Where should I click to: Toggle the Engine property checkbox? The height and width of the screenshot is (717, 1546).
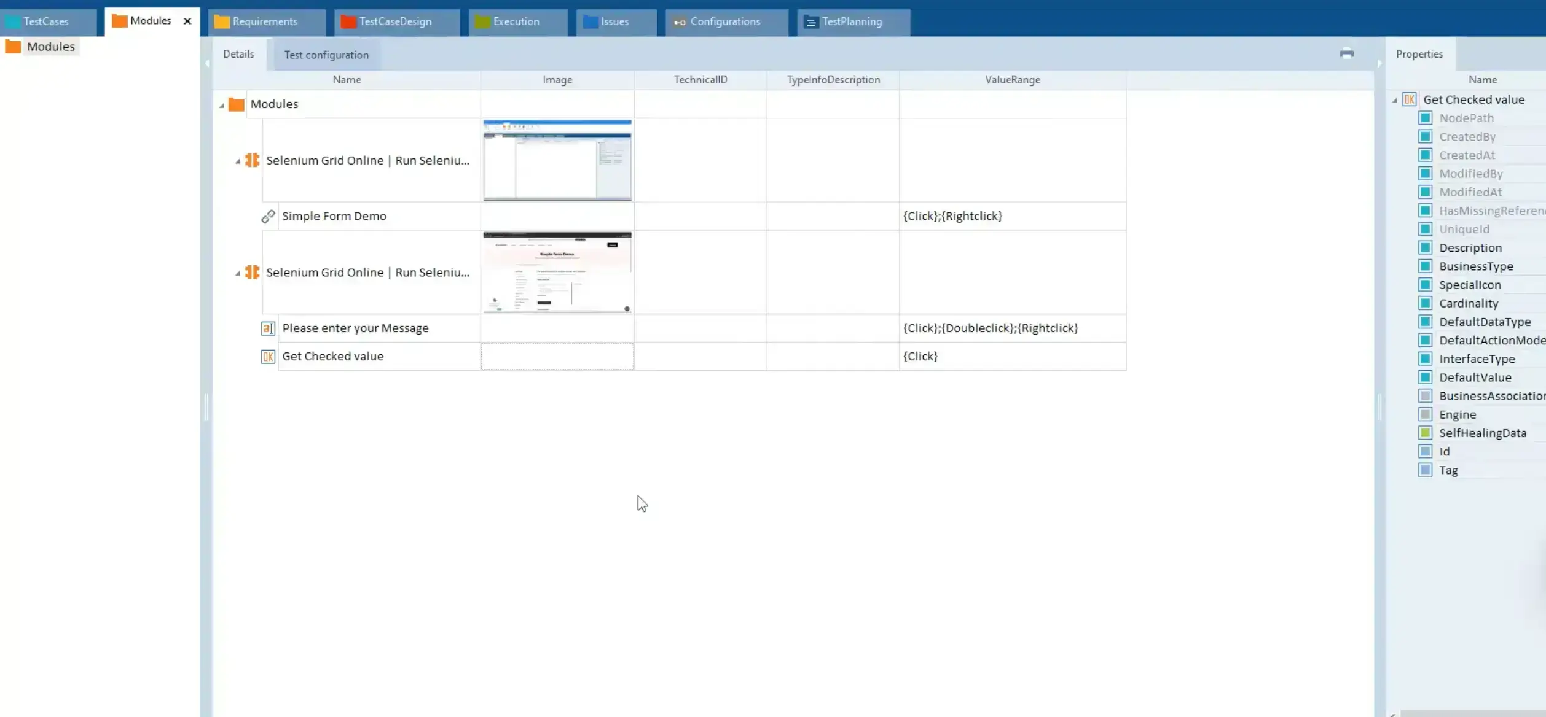(1426, 414)
